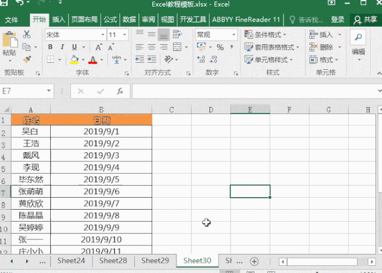This screenshot has width=382, height=273.
Task: Open 格式 cells dropdown
Action: pos(324,60)
